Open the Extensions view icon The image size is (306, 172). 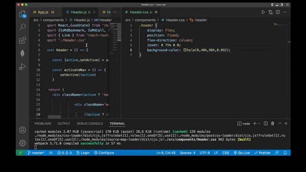coord(22,40)
